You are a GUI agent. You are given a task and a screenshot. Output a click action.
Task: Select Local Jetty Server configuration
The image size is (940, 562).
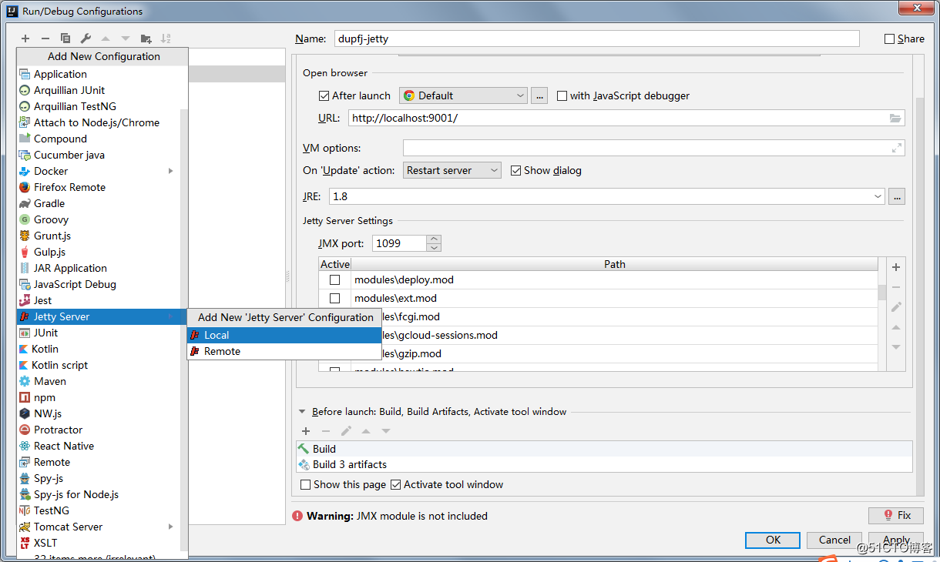click(284, 335)
